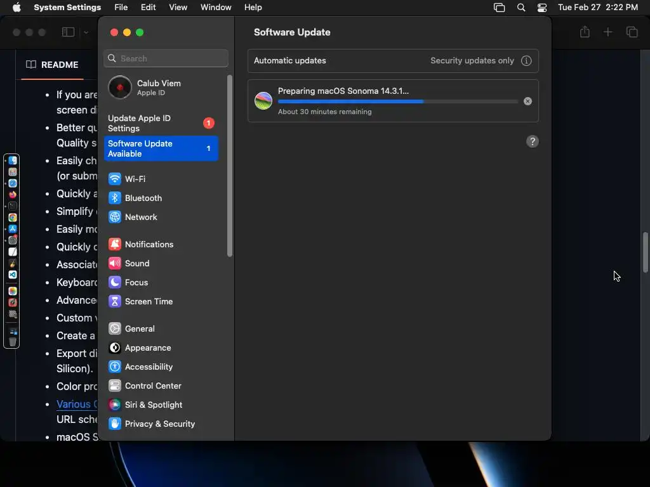The height and width of the screenshot is (487, 650).
Task: Open General settings
Action: (162, 329)
